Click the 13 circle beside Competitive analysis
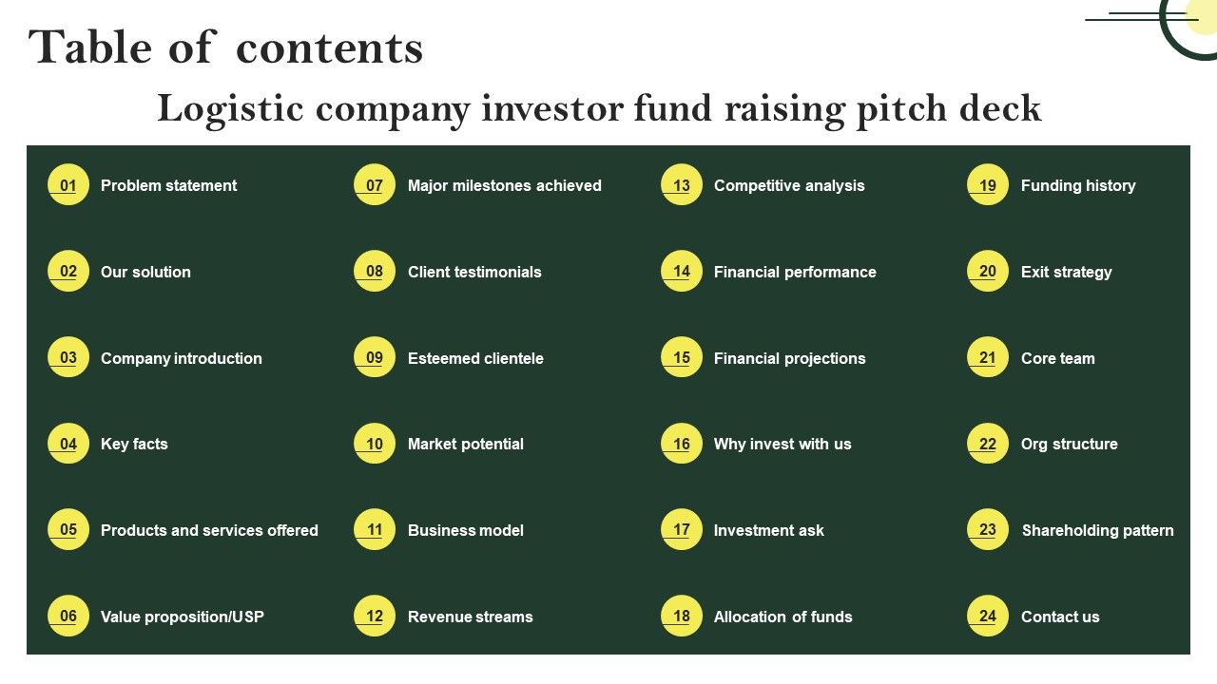 (682, 185)
